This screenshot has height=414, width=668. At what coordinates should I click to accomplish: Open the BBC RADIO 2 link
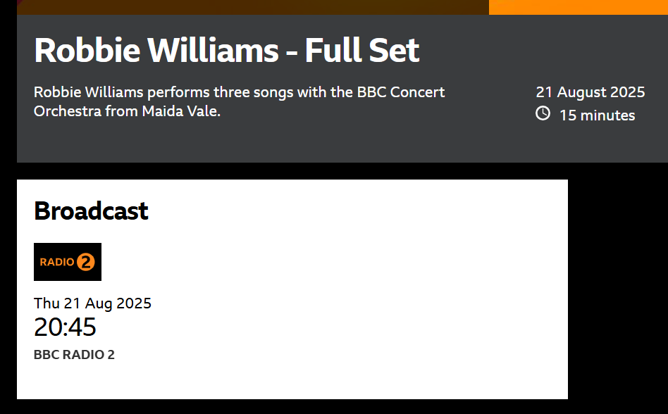pos(74,354)
